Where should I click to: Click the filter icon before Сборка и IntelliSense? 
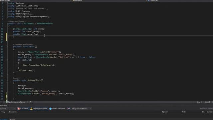click(69, 109)
